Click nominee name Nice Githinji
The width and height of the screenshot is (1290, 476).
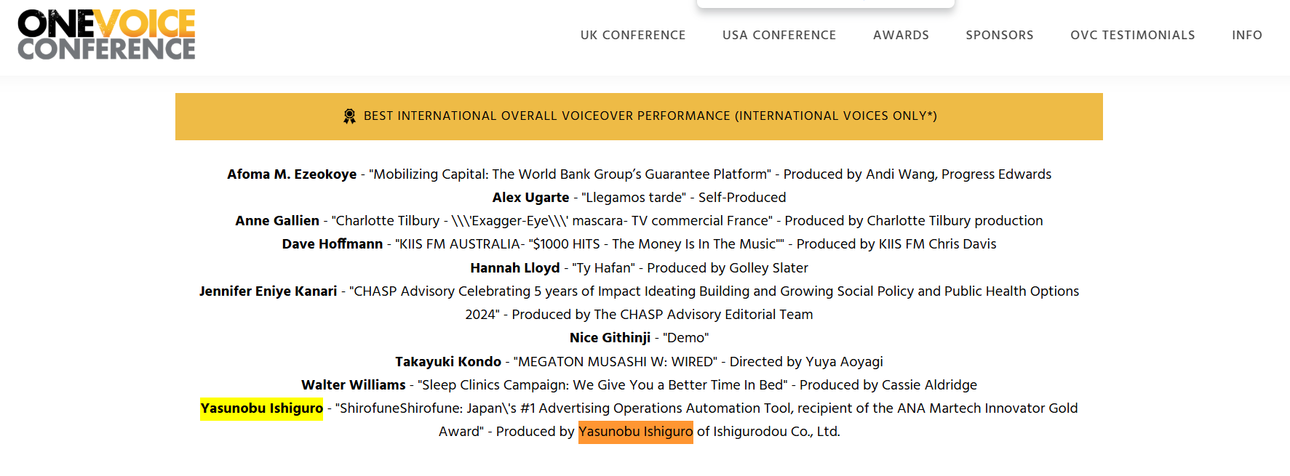coord(610,338)
